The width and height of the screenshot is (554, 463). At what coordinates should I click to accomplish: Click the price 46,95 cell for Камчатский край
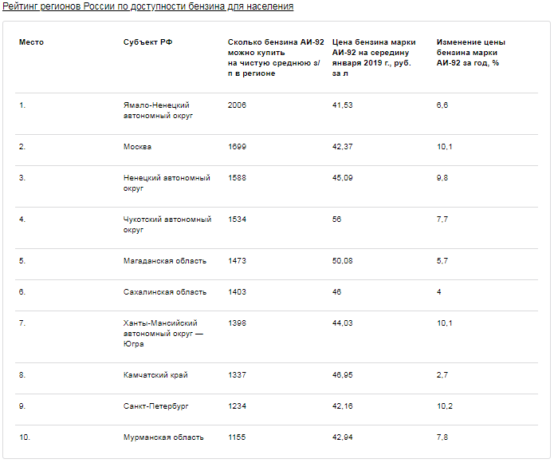pyautogui.click(x=342, y=375)
